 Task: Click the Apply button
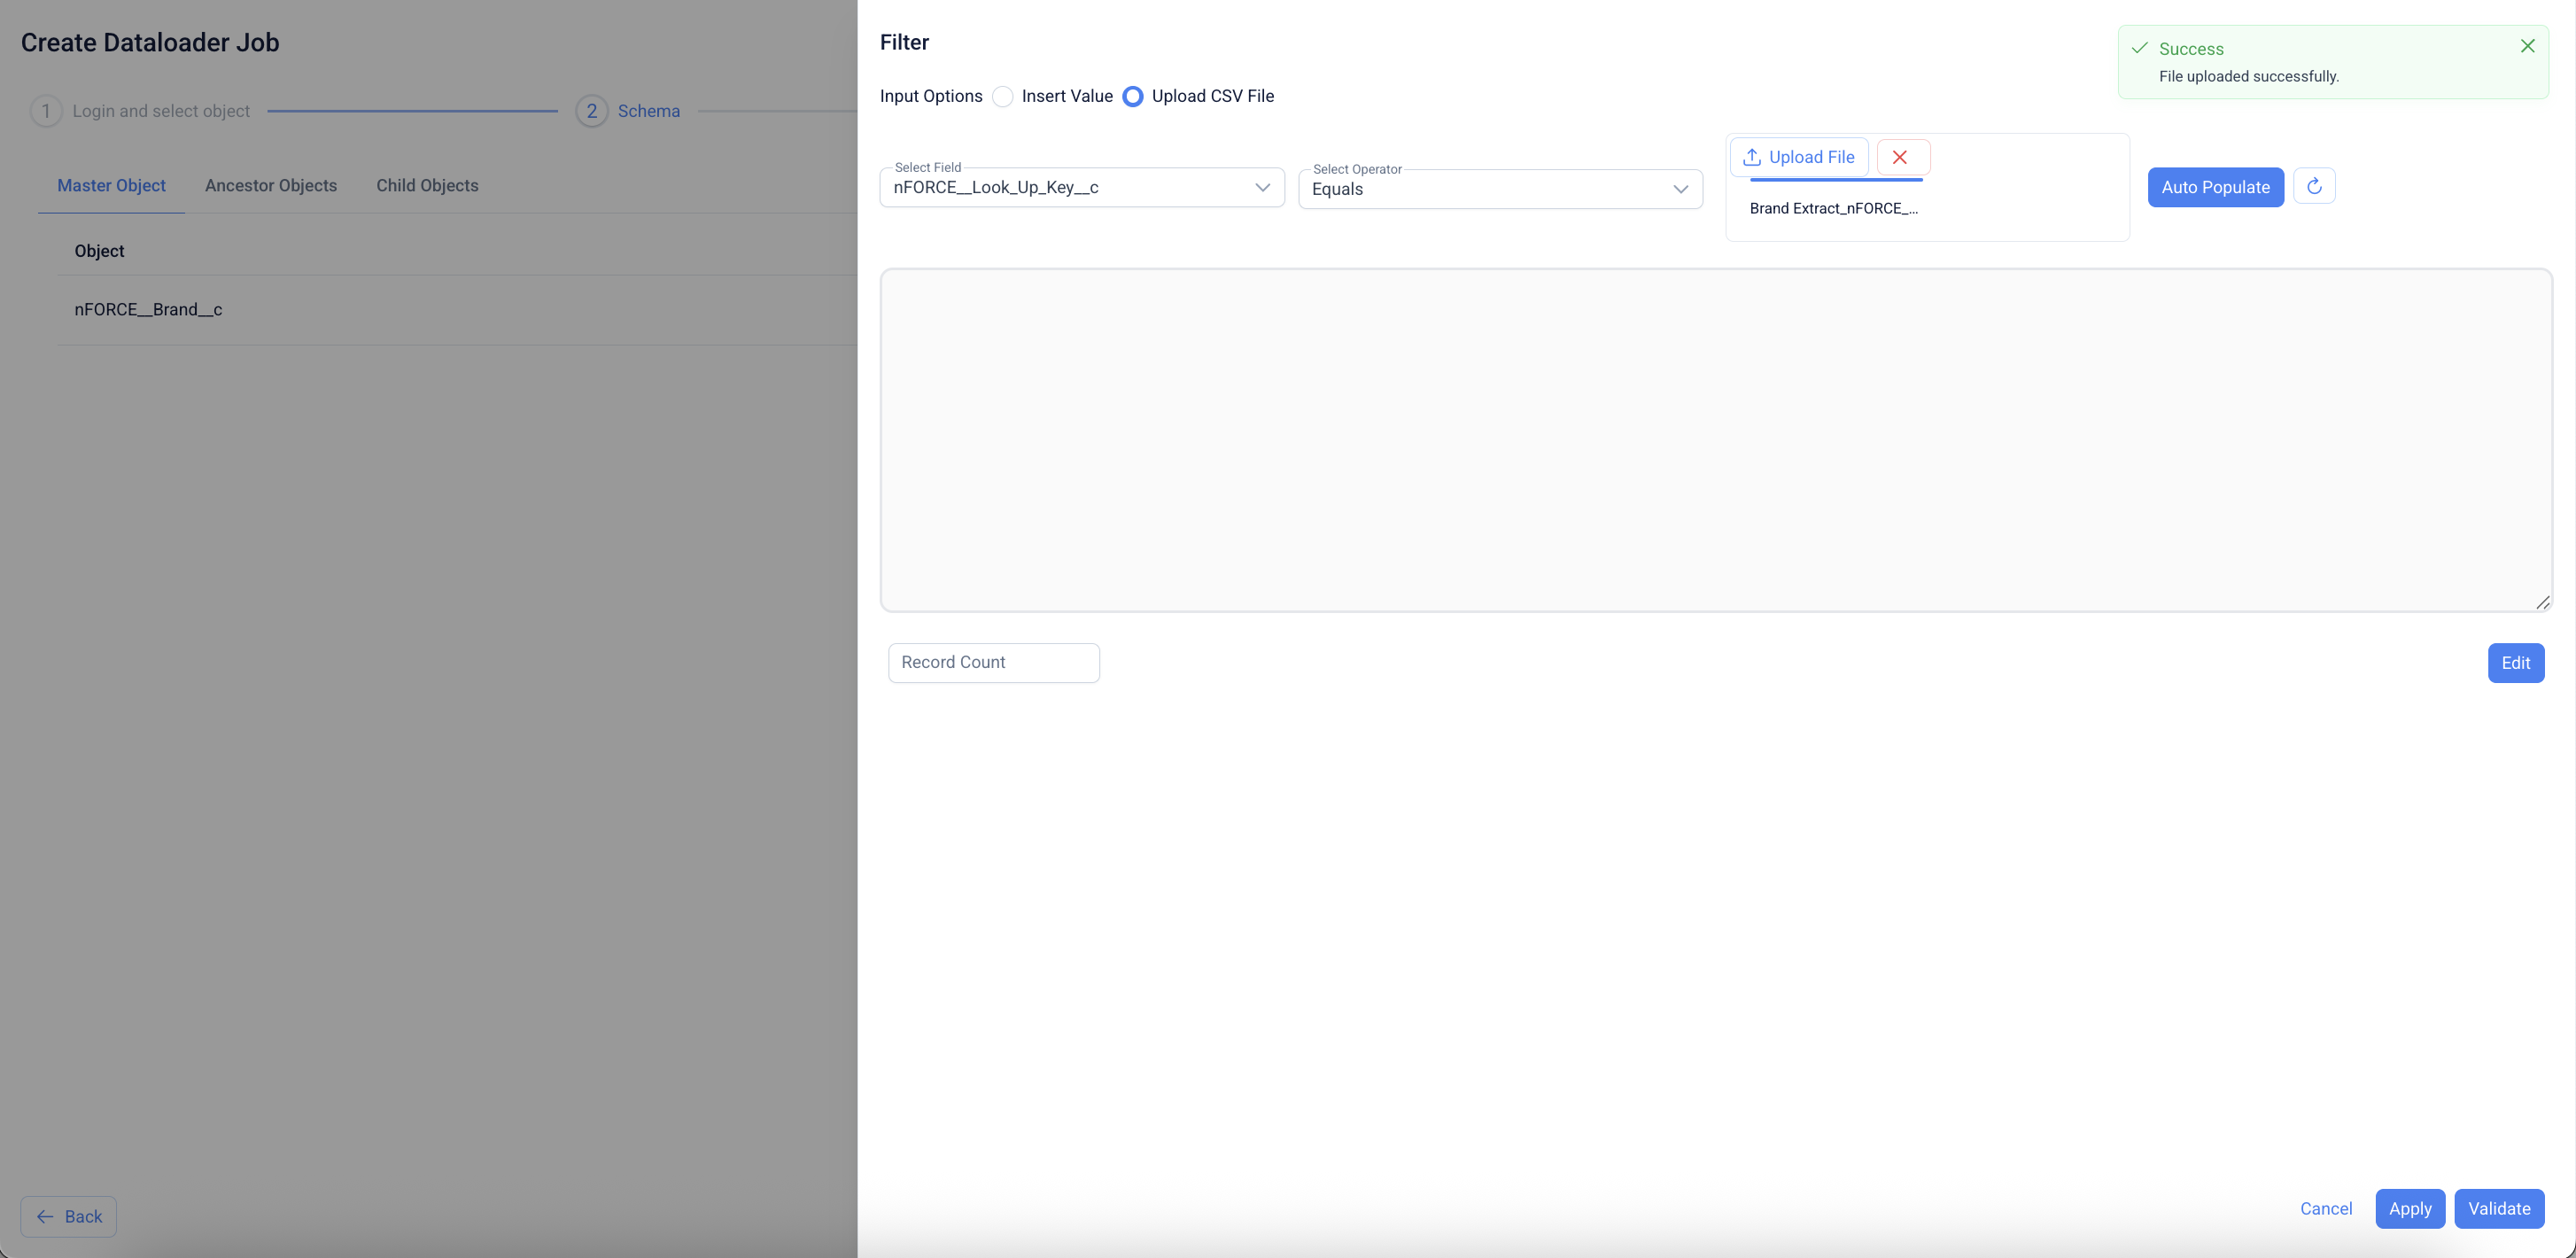click(x=2409, y=1208)
